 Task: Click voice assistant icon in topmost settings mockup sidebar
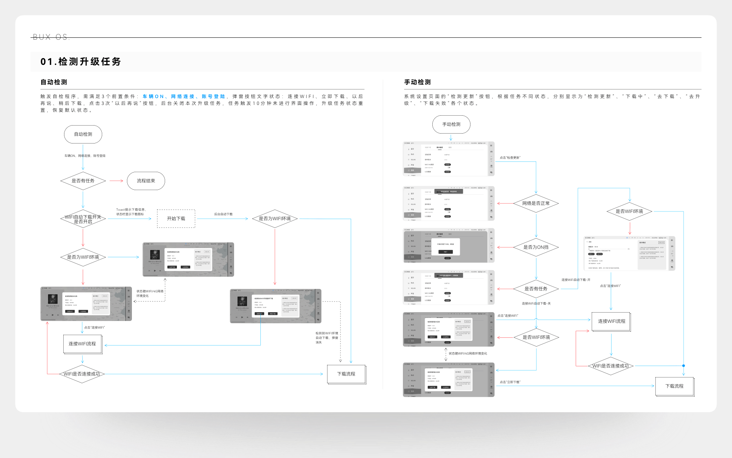[491, 166]
